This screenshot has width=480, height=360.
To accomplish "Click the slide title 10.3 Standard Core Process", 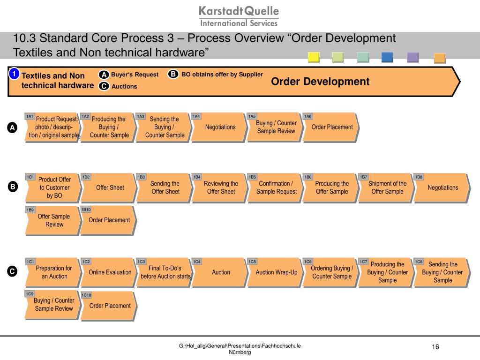I will pos(204,45).
